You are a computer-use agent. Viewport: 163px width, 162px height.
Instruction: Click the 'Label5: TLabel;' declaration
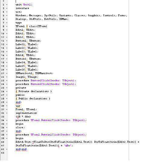(27, 66)
